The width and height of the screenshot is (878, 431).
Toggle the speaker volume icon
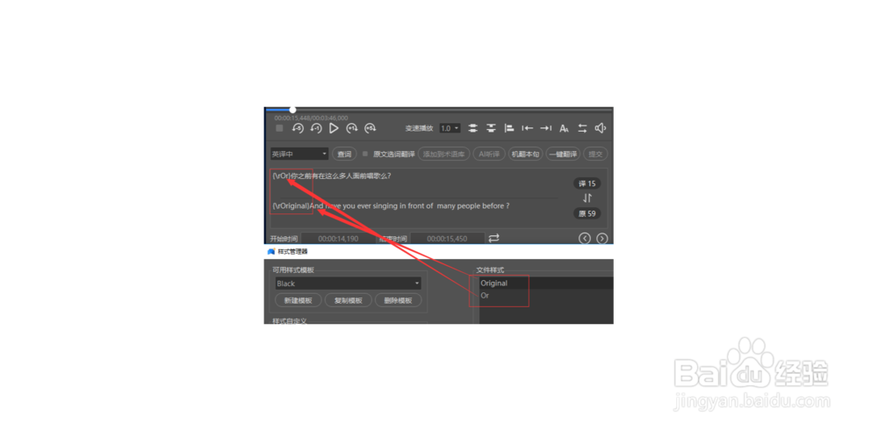[601, 128]
